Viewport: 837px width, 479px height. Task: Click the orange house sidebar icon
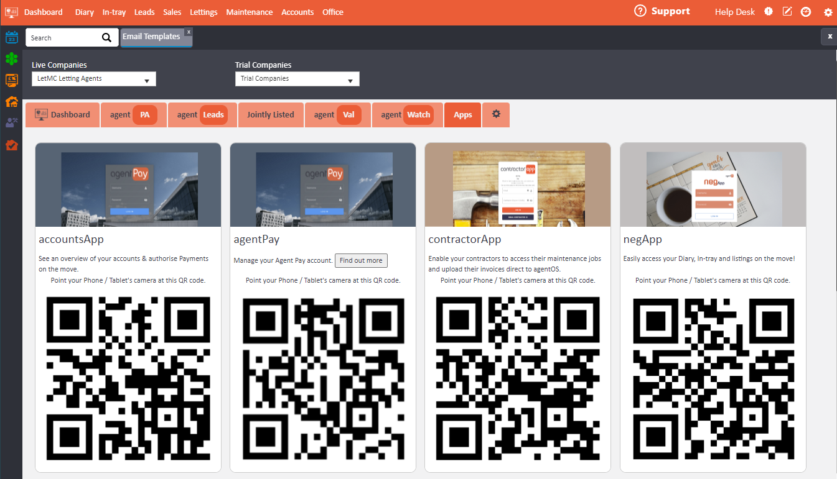click(x=11, y=102)
